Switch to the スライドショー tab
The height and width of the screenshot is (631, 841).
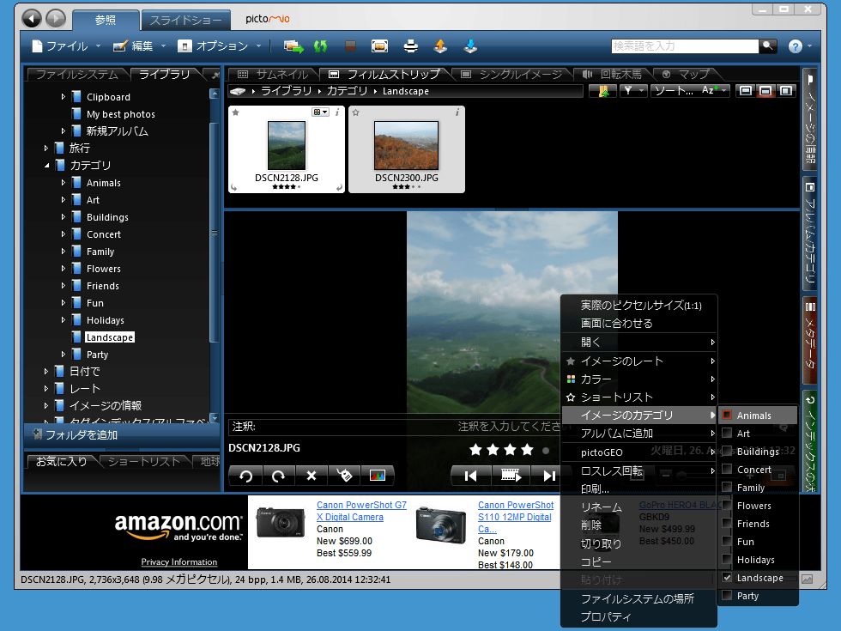185,21
